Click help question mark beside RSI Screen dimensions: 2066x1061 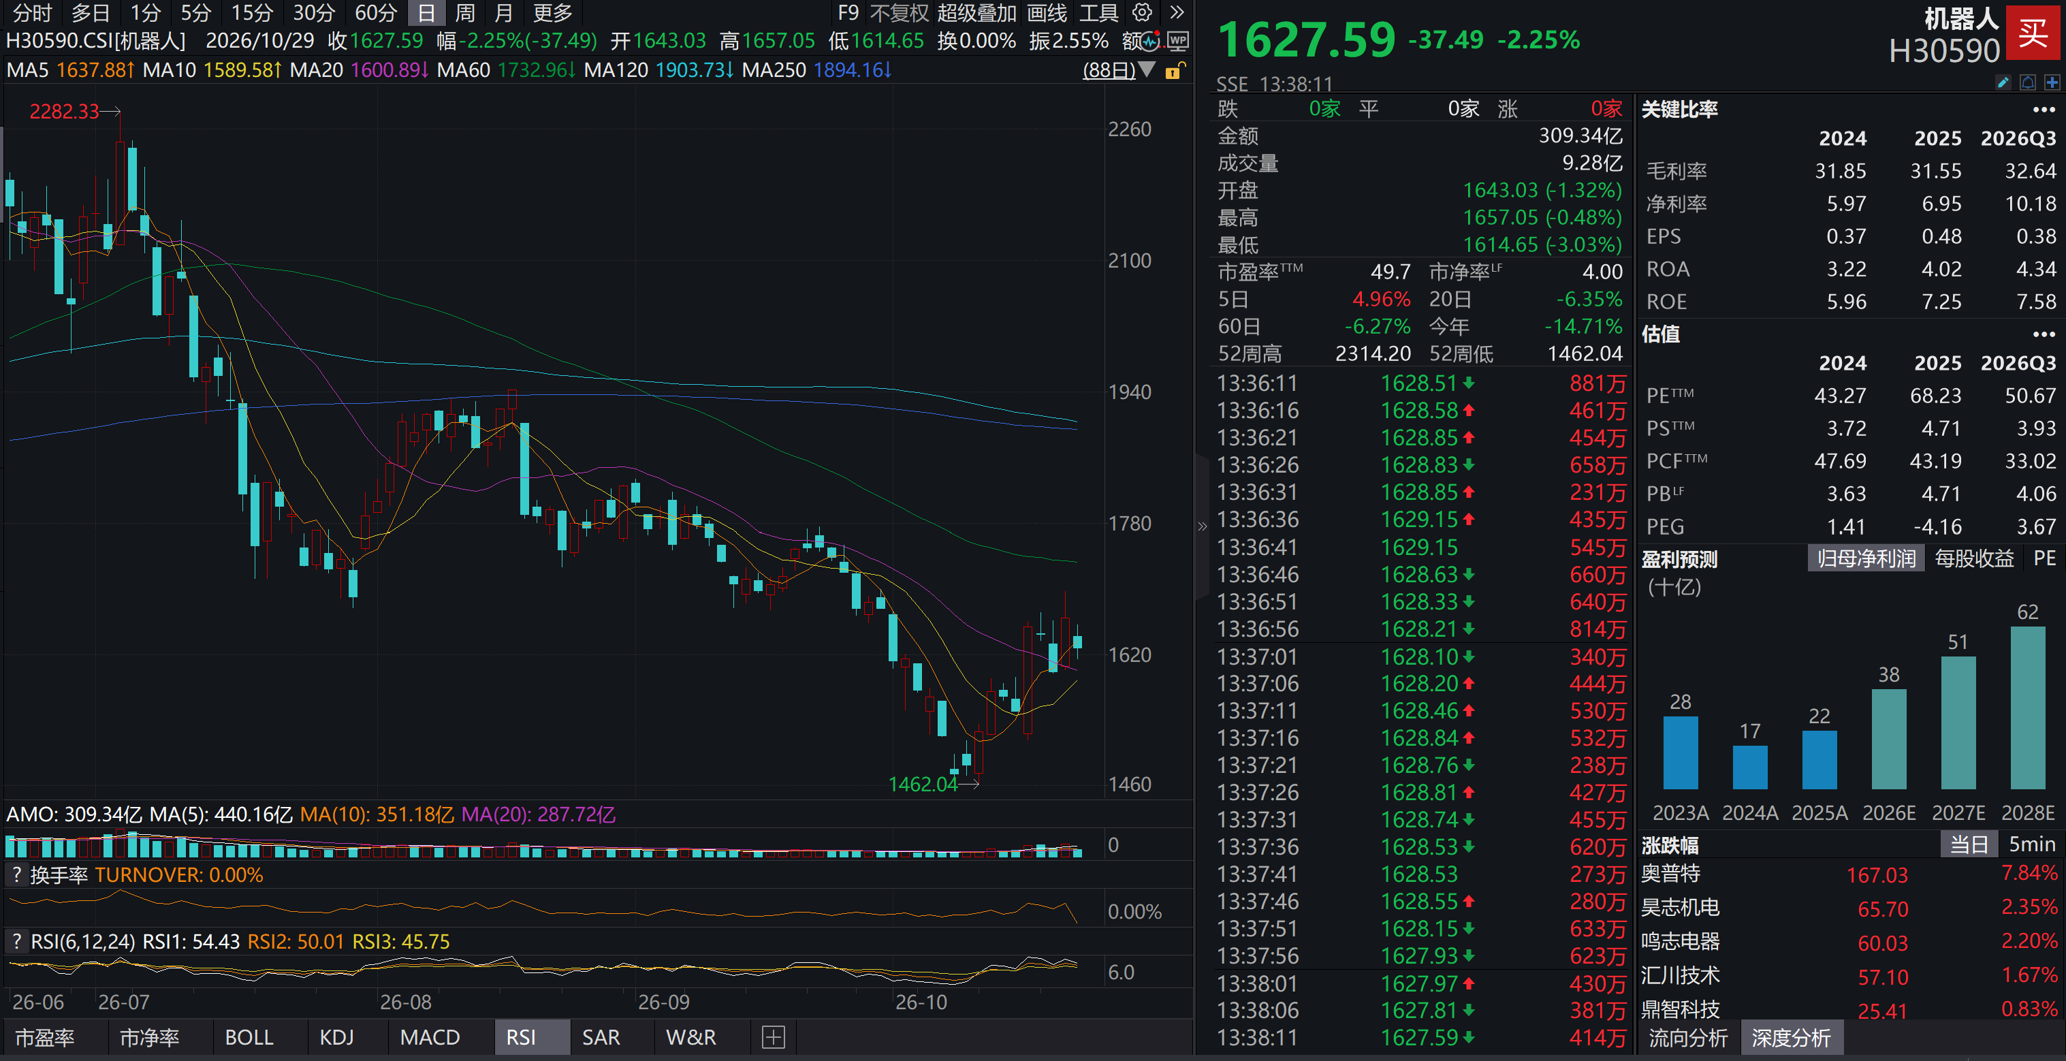[16, 940]
